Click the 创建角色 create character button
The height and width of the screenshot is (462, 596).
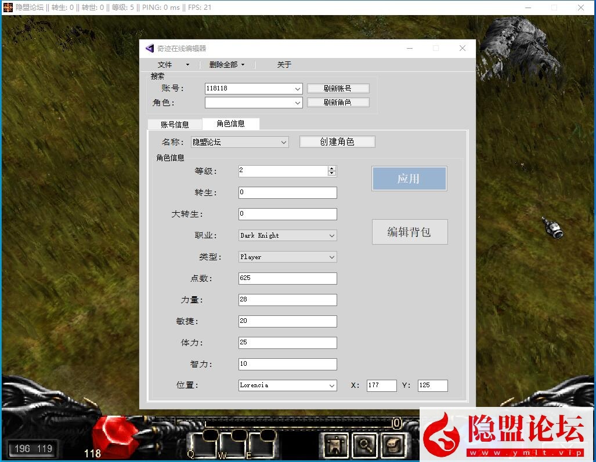pyautogui.click(x=337, y=141)
